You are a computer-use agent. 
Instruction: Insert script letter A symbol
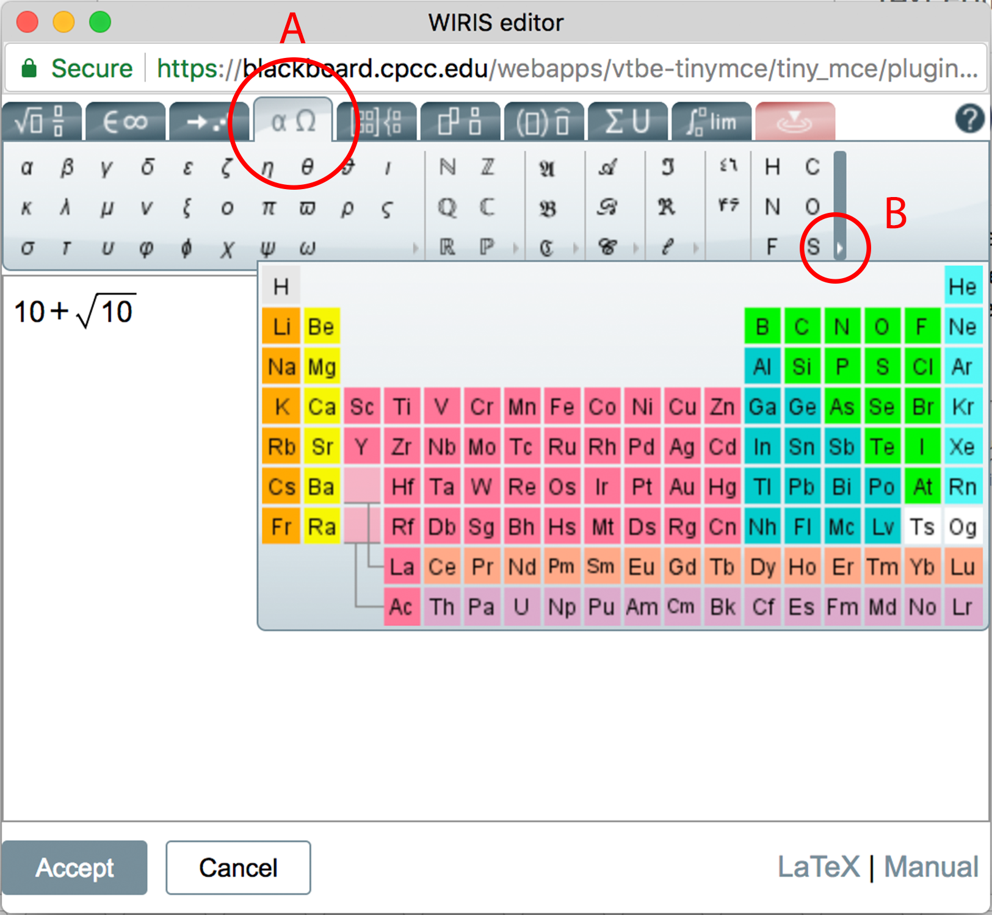(607, 167)
